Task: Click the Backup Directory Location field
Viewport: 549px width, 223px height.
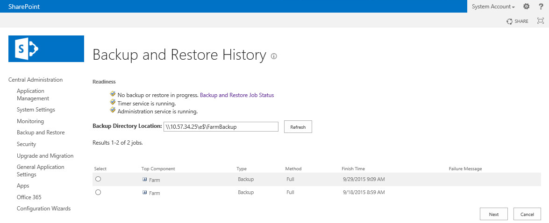Action: point(221,127)
